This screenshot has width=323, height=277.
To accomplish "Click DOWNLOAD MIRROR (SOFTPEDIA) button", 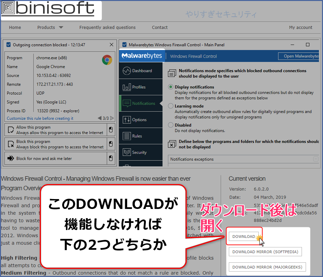I will [265, 252].
